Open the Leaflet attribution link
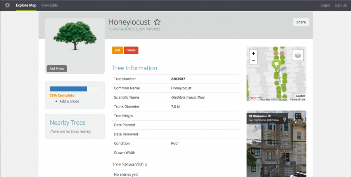351x177 pixels. pyautogui.click(x=301, y=96)
